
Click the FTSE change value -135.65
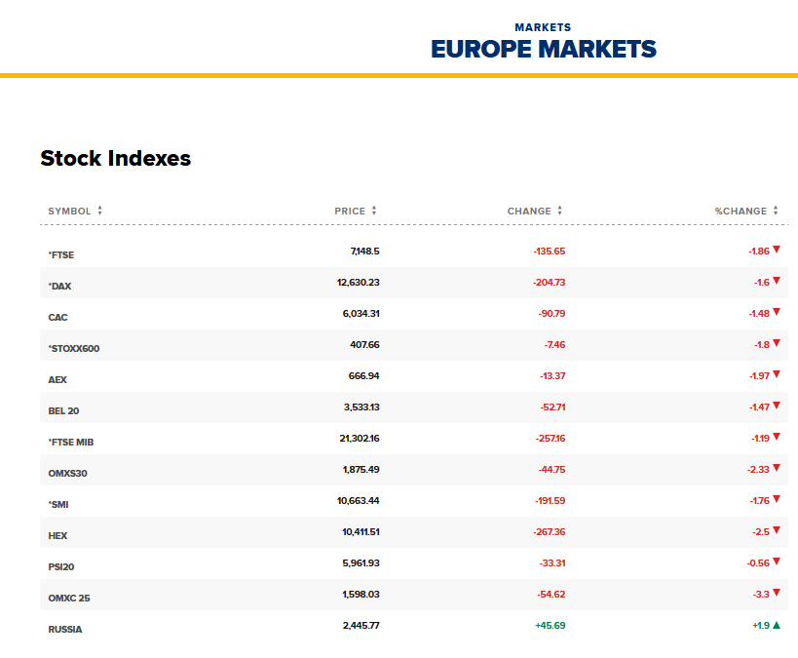point(550,252)
